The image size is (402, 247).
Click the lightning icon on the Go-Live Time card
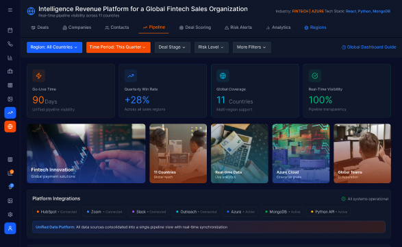39,75
